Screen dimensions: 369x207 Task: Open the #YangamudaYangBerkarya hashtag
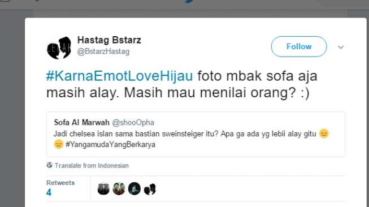[x=110, y=144]
